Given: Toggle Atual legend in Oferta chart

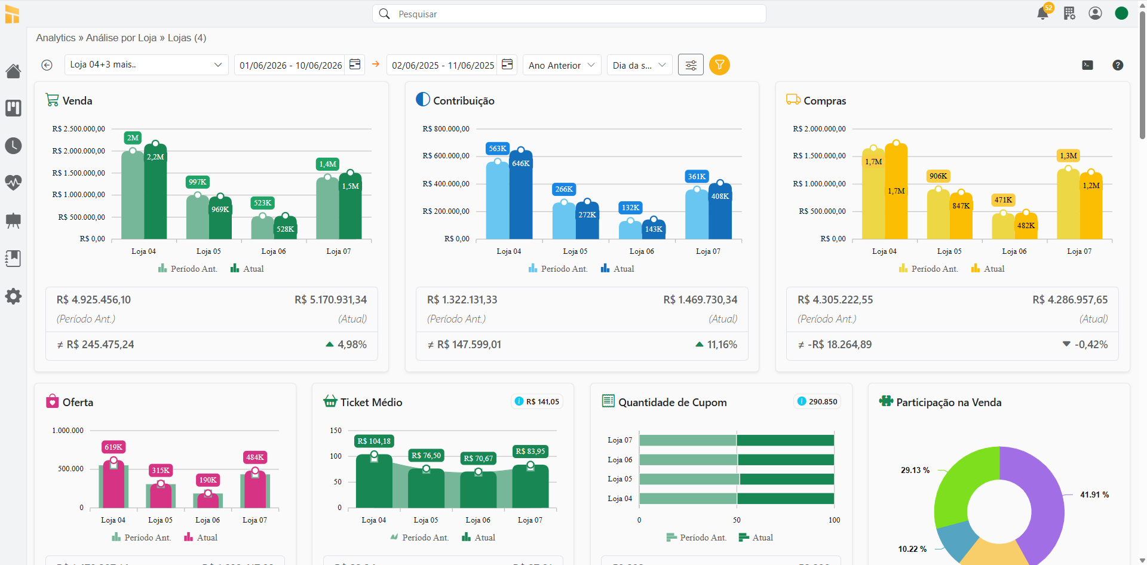Looking at the screenshot, I should pos(201,538).
